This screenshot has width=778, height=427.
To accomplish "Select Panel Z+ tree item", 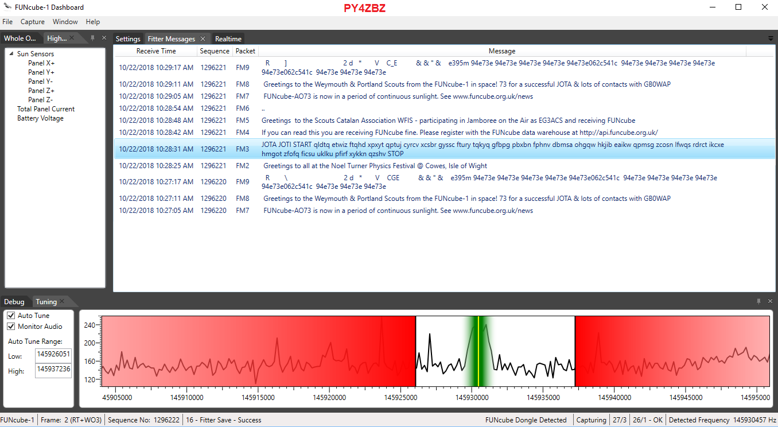I will point(41,91).
